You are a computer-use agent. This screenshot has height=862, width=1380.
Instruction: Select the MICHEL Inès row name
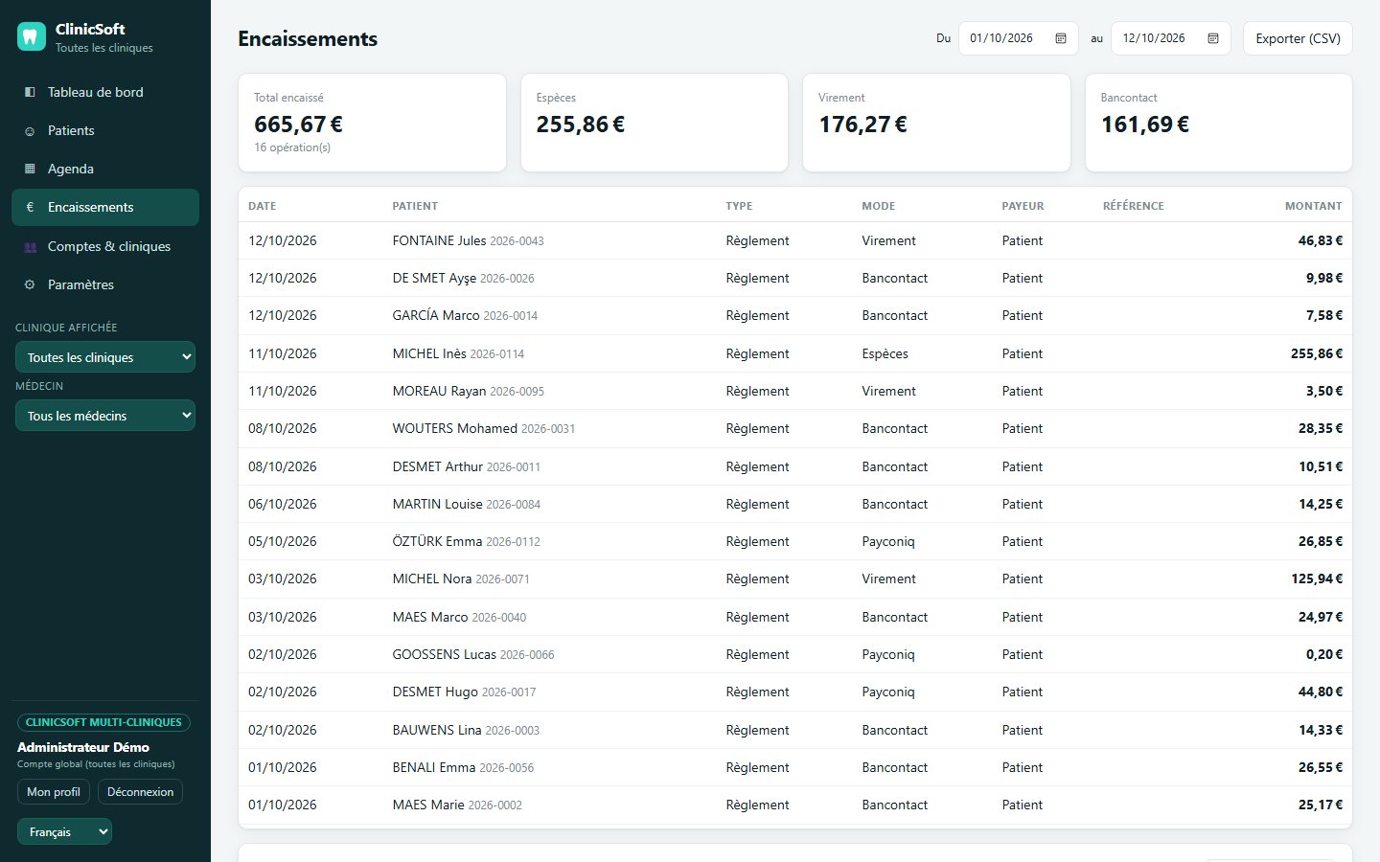429,353
